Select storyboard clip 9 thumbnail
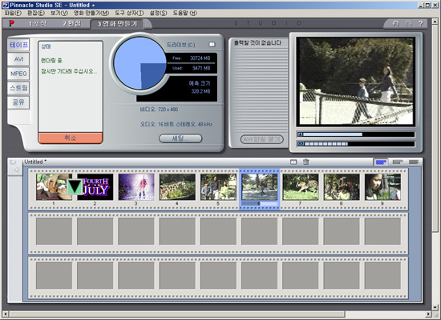Image resolution: width=441 pixels, height=320 pixels. pos(382,187)
